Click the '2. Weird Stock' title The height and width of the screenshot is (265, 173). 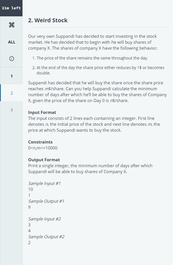pyautogui.click(x=48, y=20)
